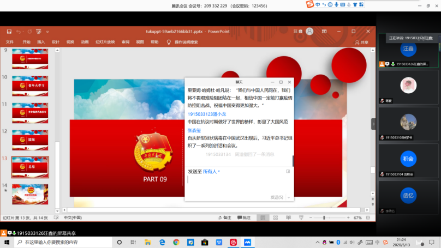This screenshot has width=441, height=248.
Task: Click the chat message input field
Action: (239, 184)
